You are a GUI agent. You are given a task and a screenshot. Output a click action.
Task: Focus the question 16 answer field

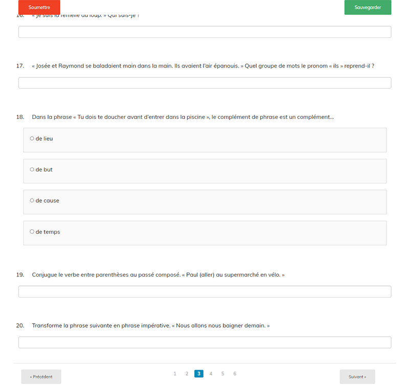[x=204, y=32]
